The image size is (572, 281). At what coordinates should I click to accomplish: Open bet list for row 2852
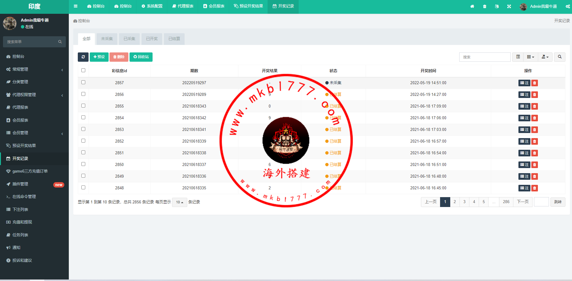[524, 141]
